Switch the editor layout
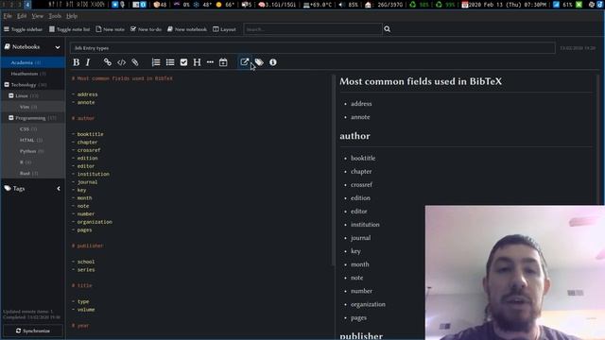The image size is (605, 340). [224, 29]
